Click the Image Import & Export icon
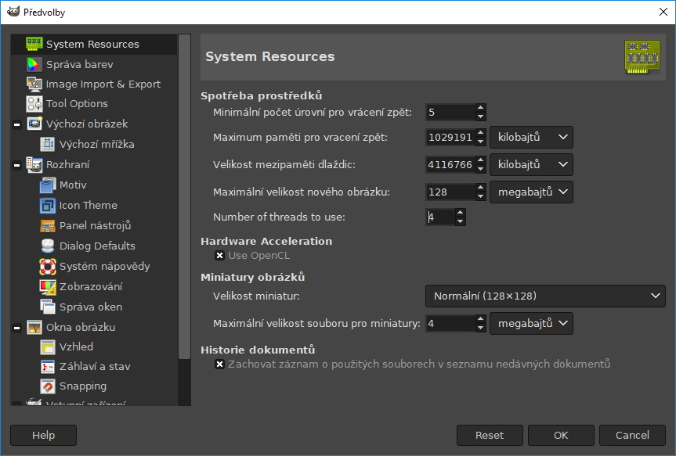This screenshot has height=456, width=676. [x=34, y=84]
